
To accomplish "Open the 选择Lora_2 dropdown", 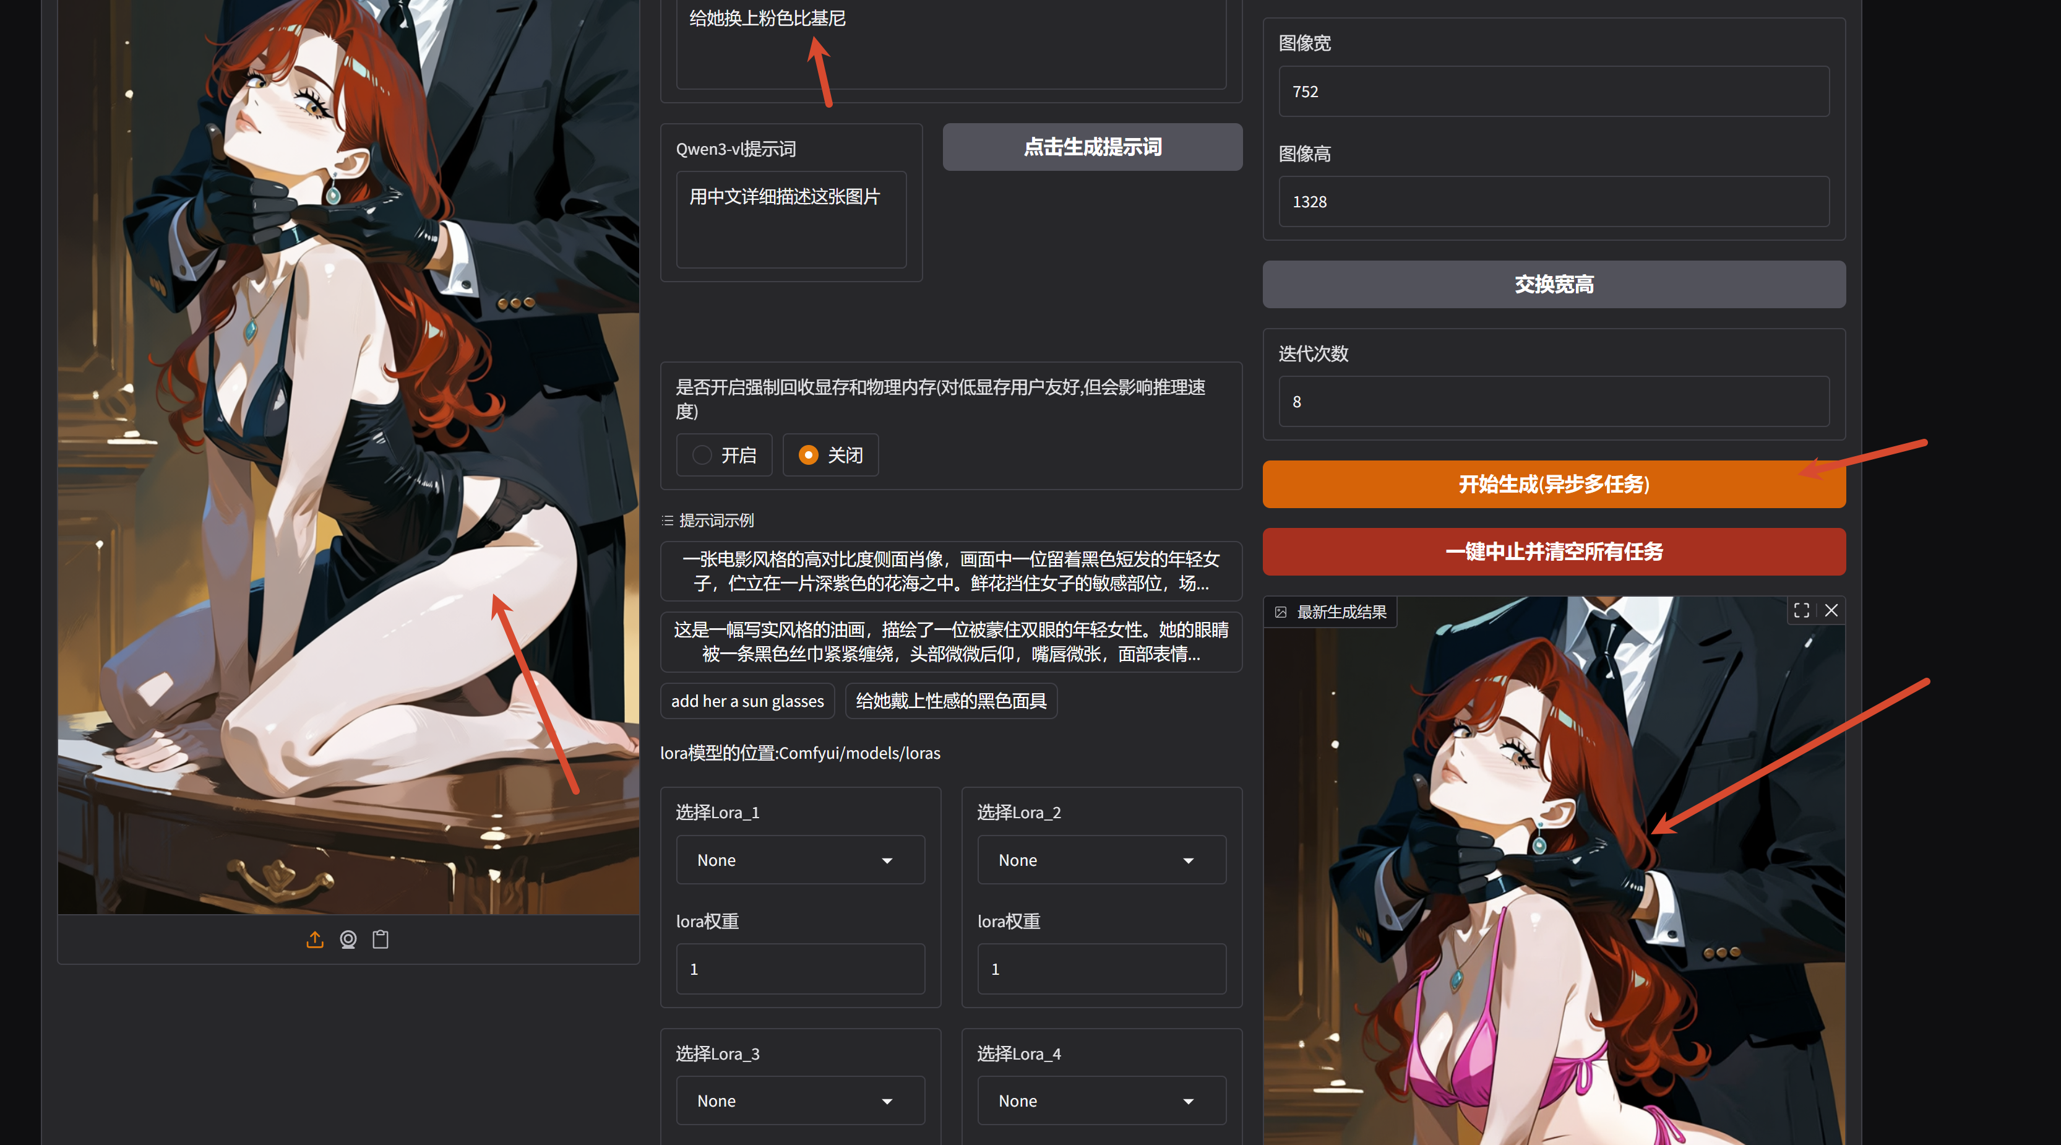I will pos(1102,860).
